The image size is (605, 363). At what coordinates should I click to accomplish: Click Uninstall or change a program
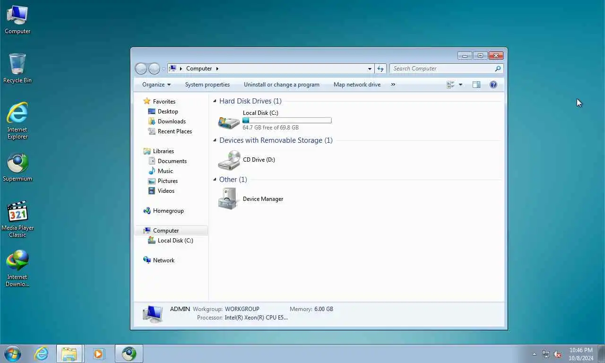282,85
